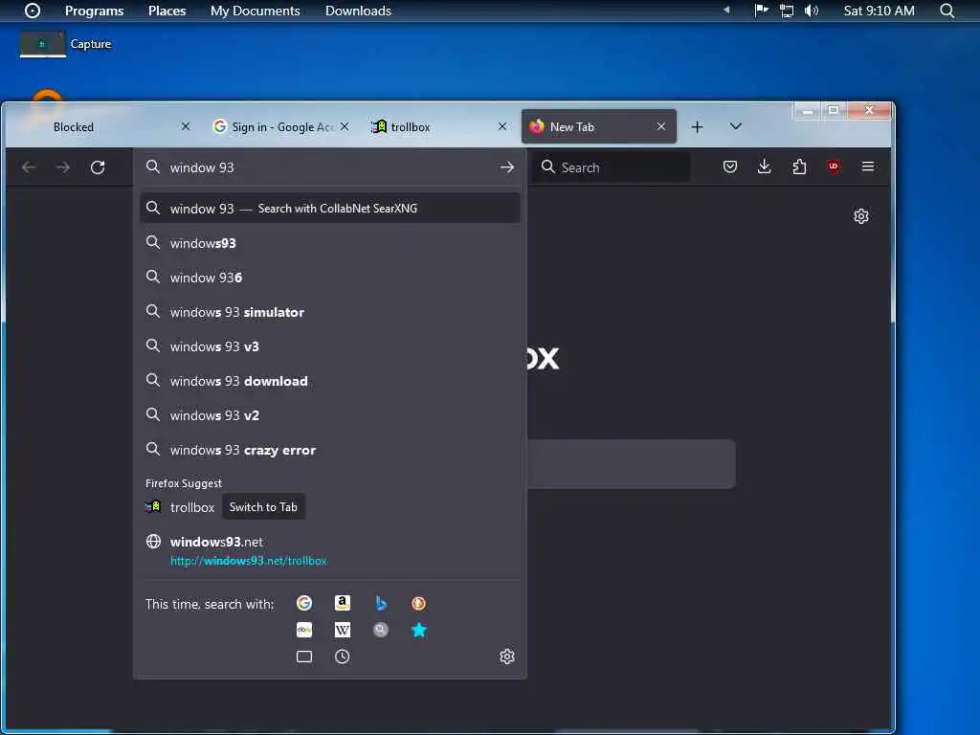Select 'windows 93 download' suggestion

tap(330, 381)
